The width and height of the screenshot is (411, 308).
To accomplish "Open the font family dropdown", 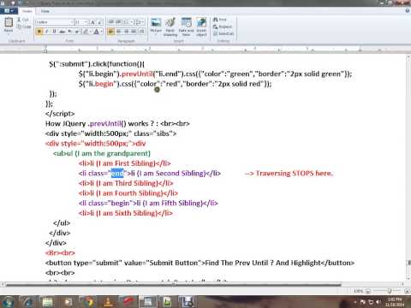I will pyautogui.click(x=72, y=22).
